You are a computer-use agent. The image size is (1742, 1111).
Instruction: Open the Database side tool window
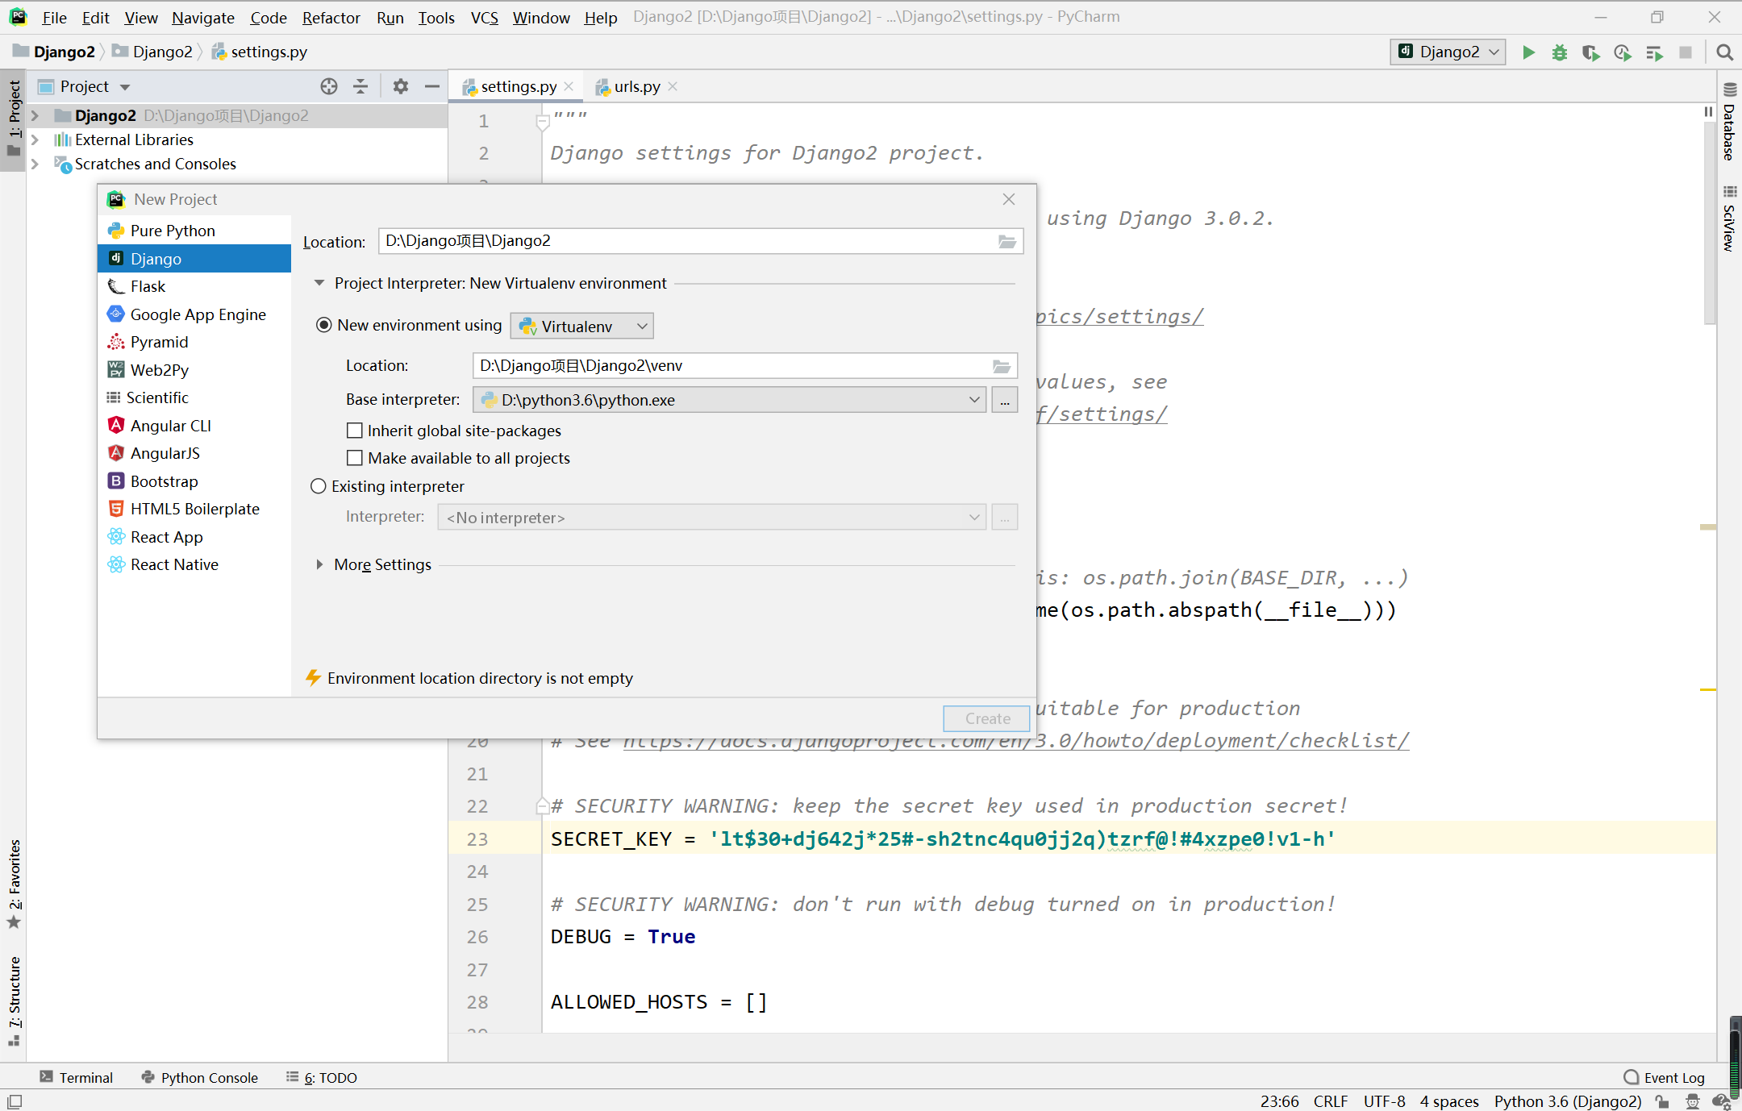coord(1730,123)
